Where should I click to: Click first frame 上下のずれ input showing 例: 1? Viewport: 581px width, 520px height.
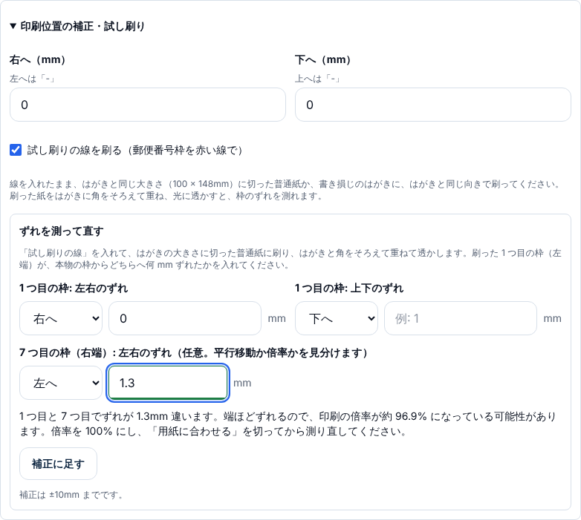coord(461,318)
